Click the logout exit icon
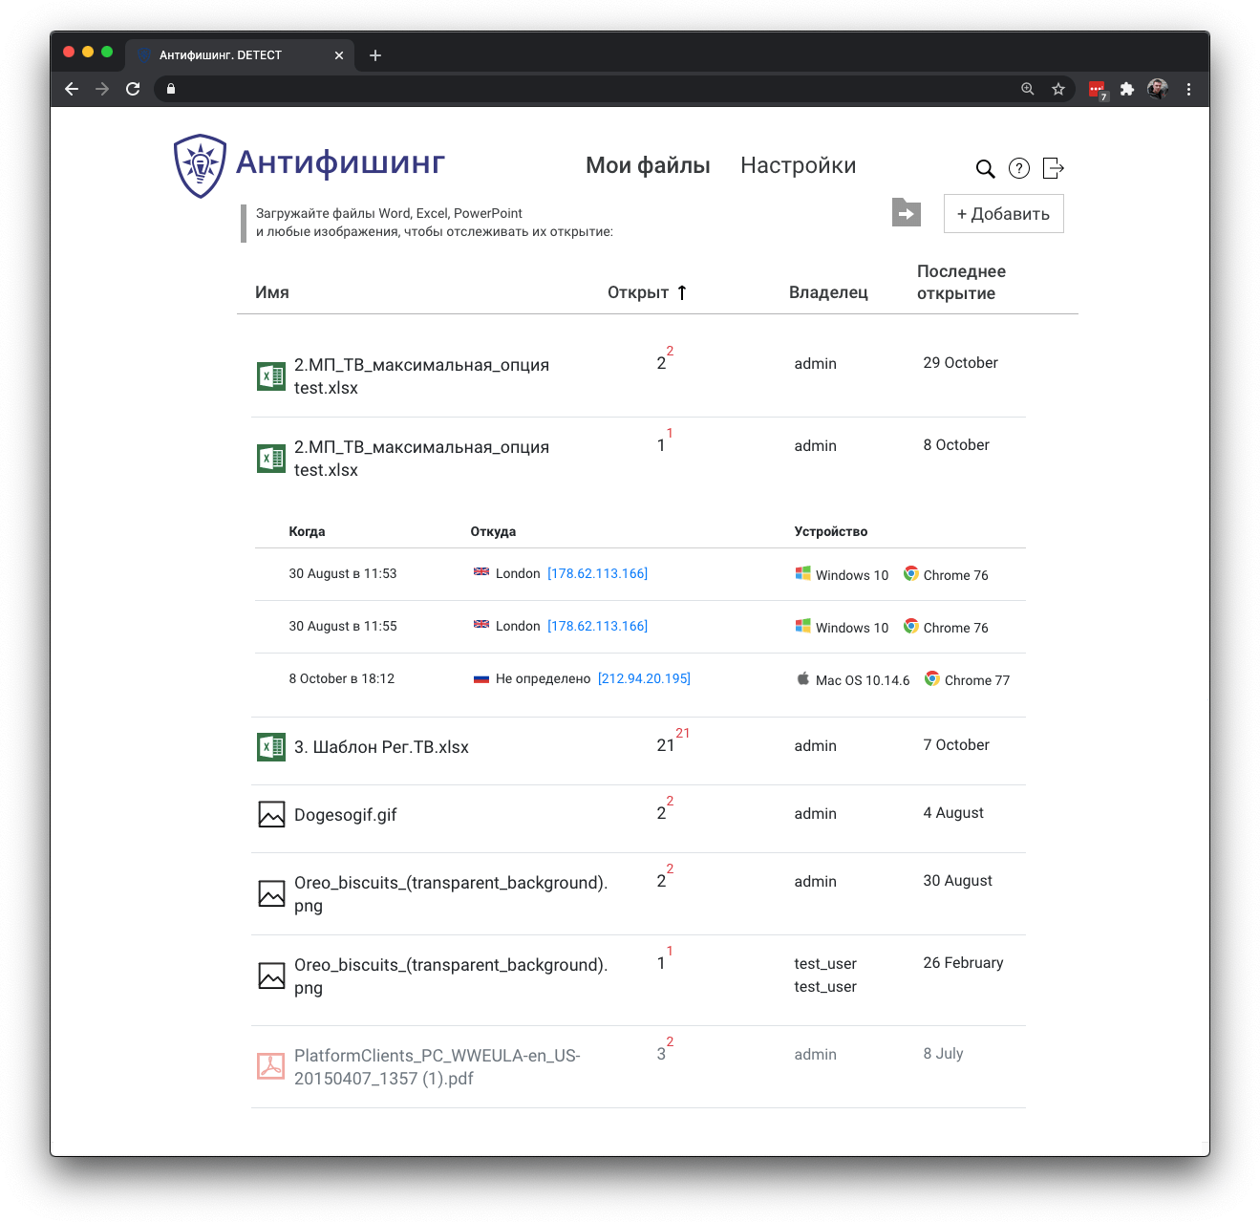Screen dimensions: 1260x1222 click(x=1053, y=168)
